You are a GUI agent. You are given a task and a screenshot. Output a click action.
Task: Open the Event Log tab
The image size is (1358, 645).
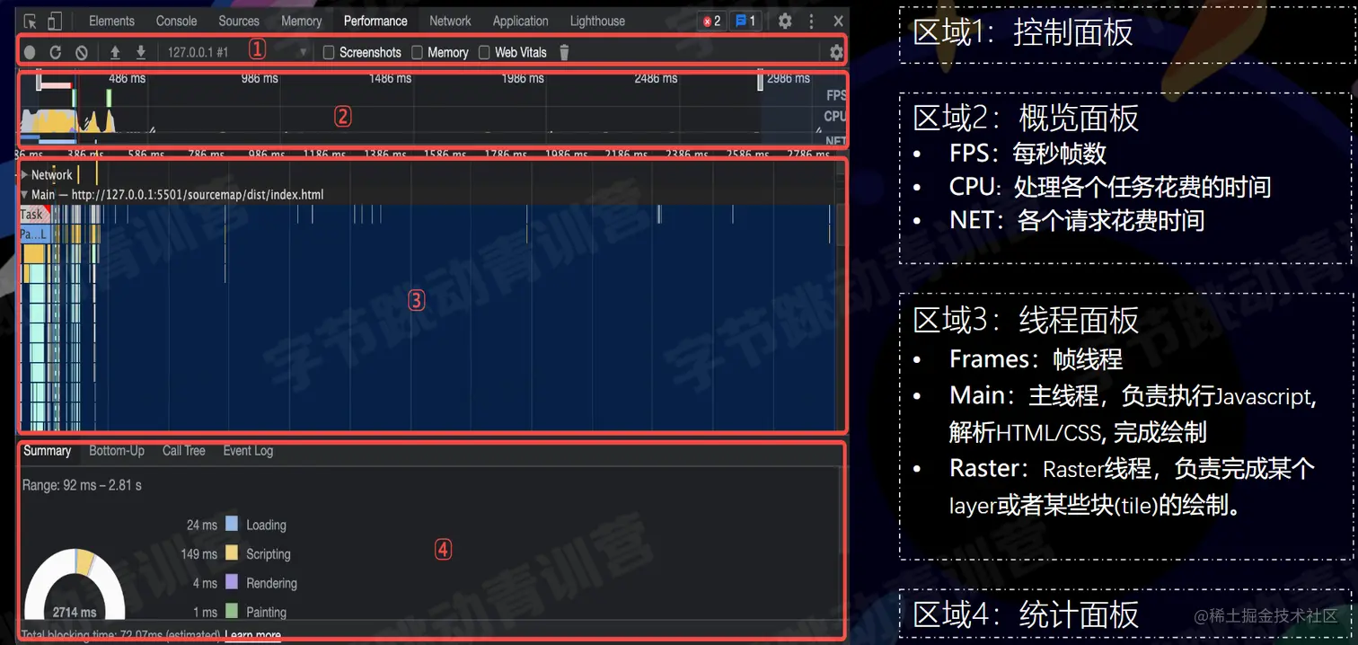tap(248, 451)
